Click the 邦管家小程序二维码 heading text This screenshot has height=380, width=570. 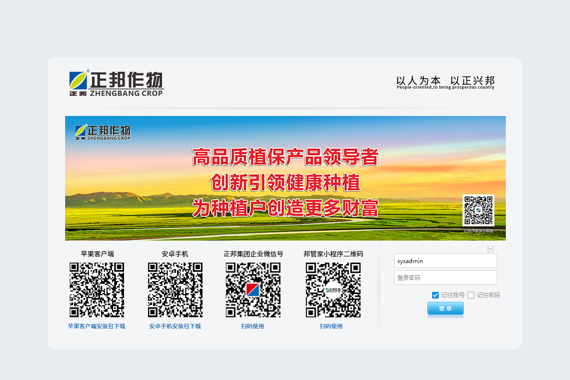333,254
